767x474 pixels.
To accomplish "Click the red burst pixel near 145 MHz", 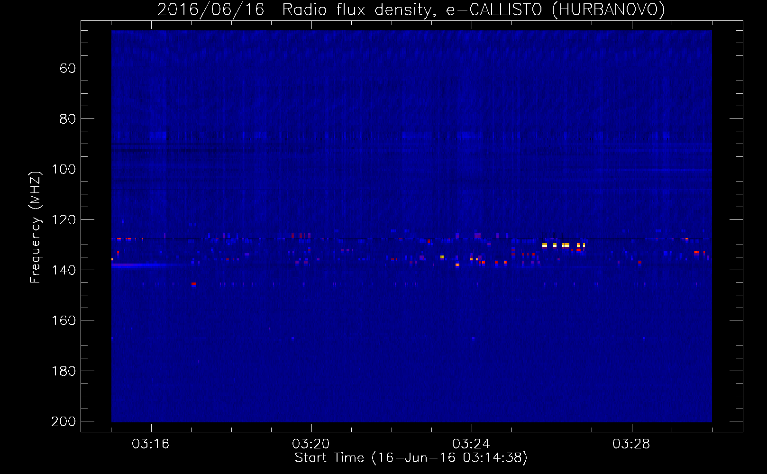I will coord(193,284).
